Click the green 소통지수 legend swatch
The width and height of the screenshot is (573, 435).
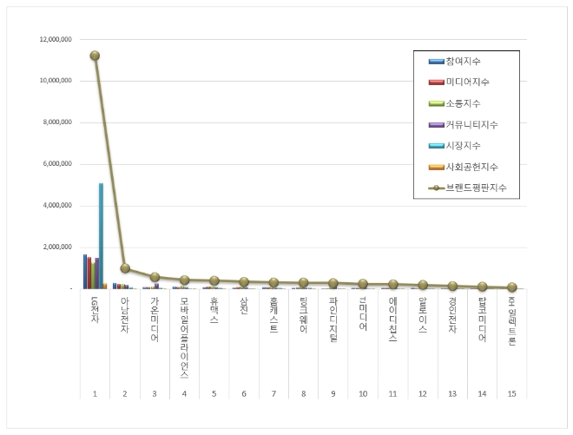click(x=434, y=102)
